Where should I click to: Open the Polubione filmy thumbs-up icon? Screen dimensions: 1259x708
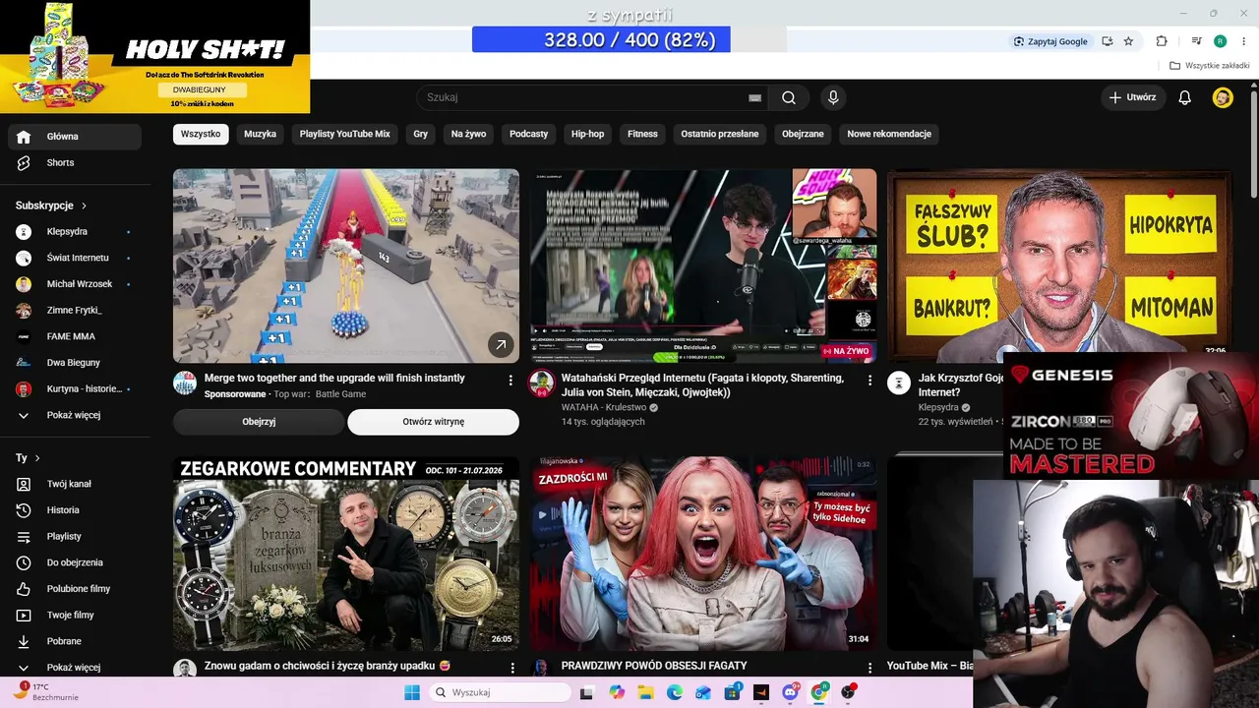point(24,589)
